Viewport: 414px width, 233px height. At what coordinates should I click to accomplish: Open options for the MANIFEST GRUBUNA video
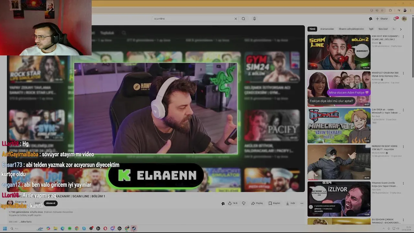403,73
